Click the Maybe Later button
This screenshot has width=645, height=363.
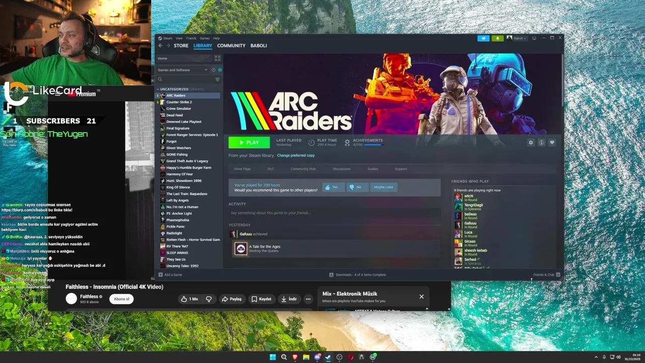point(383,187)
